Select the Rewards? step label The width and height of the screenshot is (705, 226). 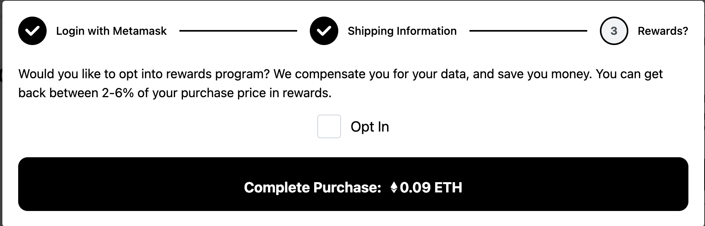point(663,31)
